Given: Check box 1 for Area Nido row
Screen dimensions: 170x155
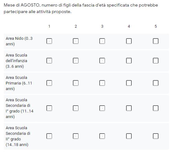Looking at the screenshot, I should coord(49,41).
